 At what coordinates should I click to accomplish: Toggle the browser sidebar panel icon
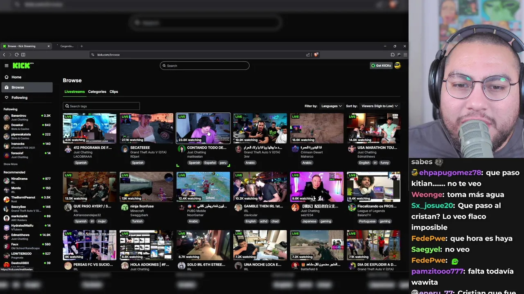[23, 55]
